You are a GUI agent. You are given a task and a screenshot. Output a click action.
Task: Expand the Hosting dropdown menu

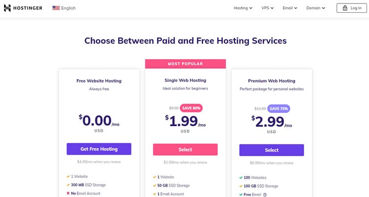pos(243,8)
